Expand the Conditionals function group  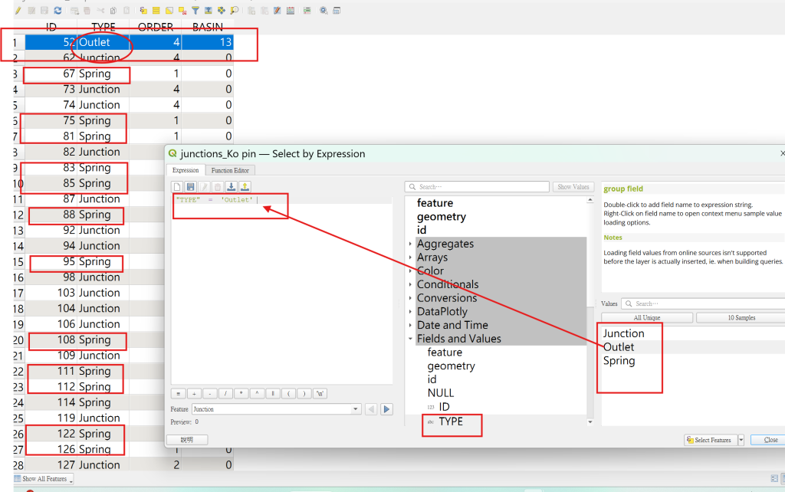click(411, 285)
